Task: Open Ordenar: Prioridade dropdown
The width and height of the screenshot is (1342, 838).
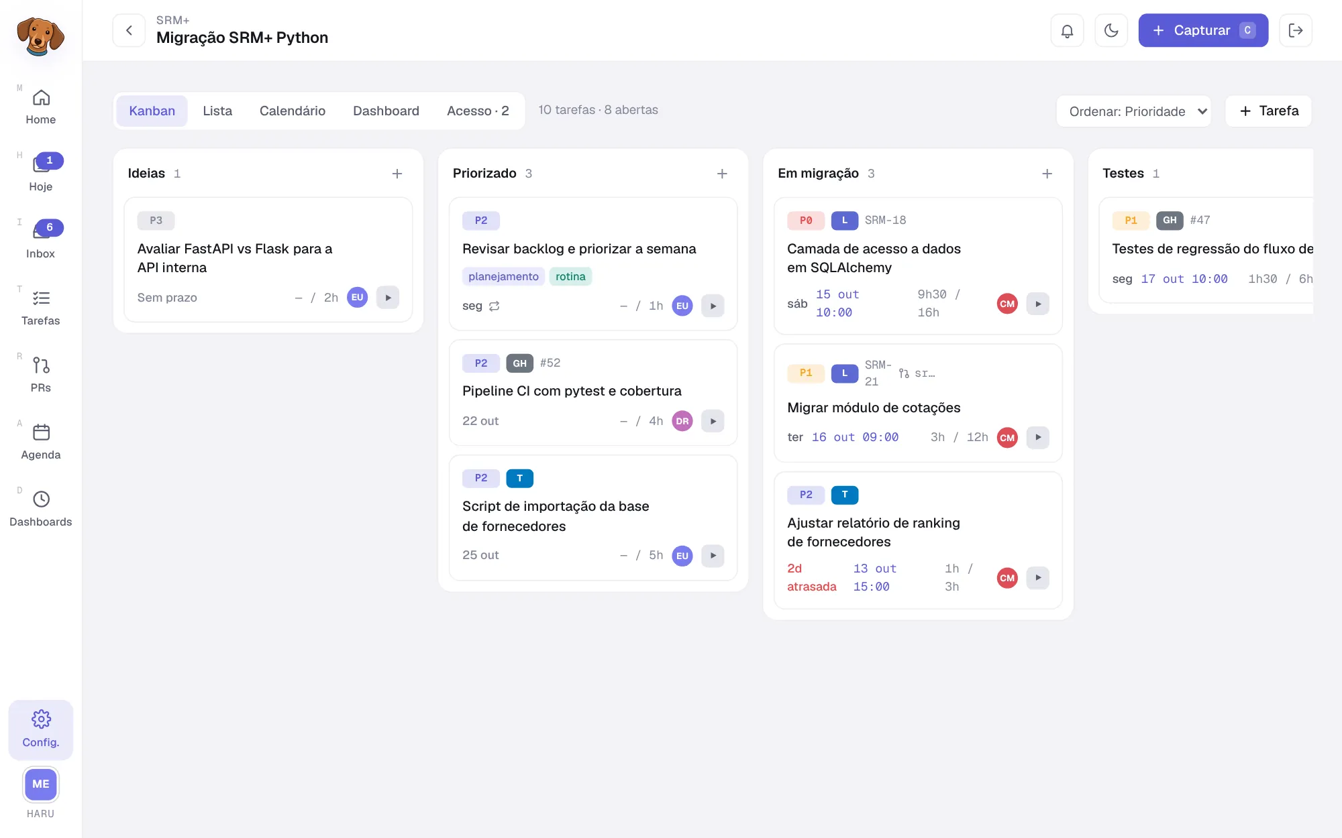Action: (1133, 111)
